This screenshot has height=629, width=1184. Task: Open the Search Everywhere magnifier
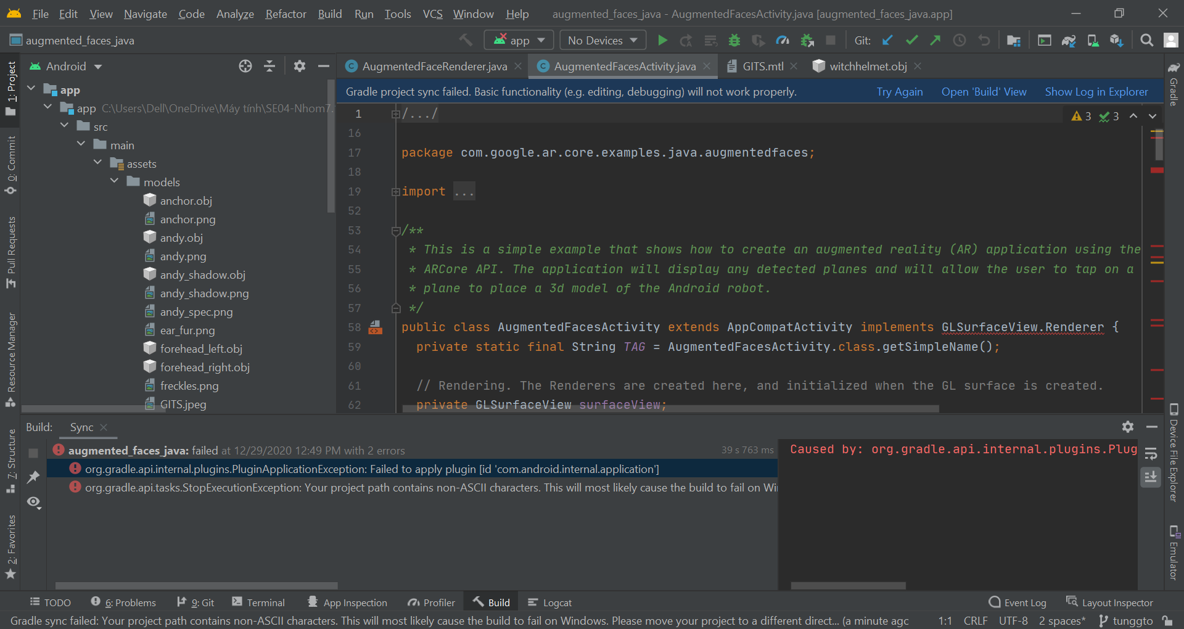1146,41
